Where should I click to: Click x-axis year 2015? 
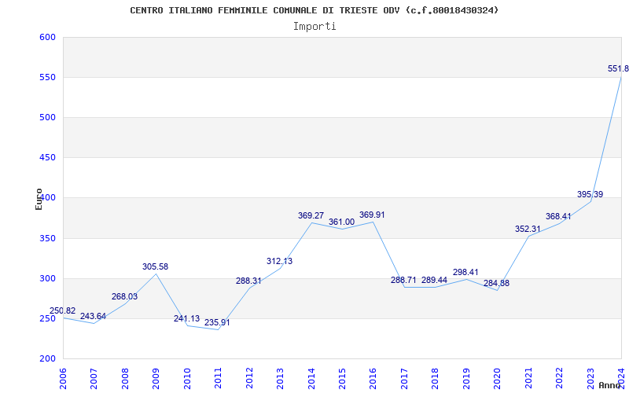click(x=342, y=378)
